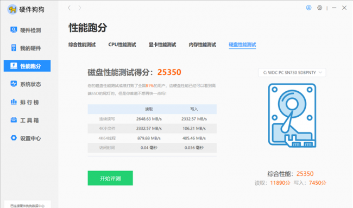
Task: Click the 读取 column header
Action: [x=149, y=109]
